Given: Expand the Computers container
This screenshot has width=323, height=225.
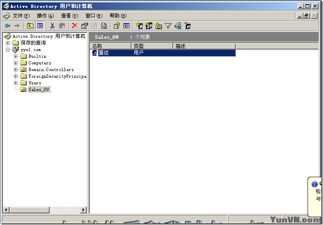Looking at the screenshot, I should click(16, 63).
